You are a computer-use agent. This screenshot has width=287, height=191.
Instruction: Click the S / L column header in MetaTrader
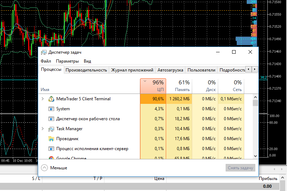point(36,179)
